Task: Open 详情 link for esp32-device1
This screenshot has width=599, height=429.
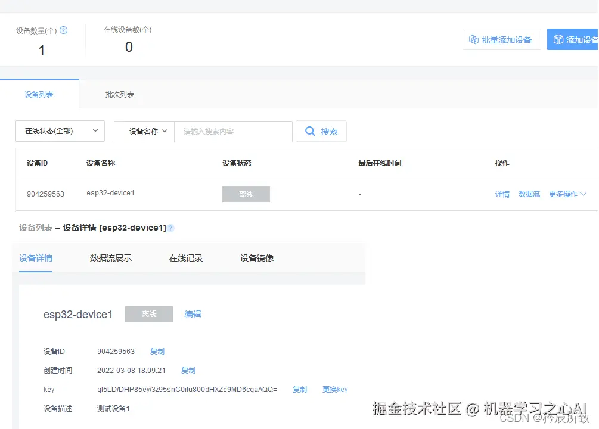Action: (502, 194)
